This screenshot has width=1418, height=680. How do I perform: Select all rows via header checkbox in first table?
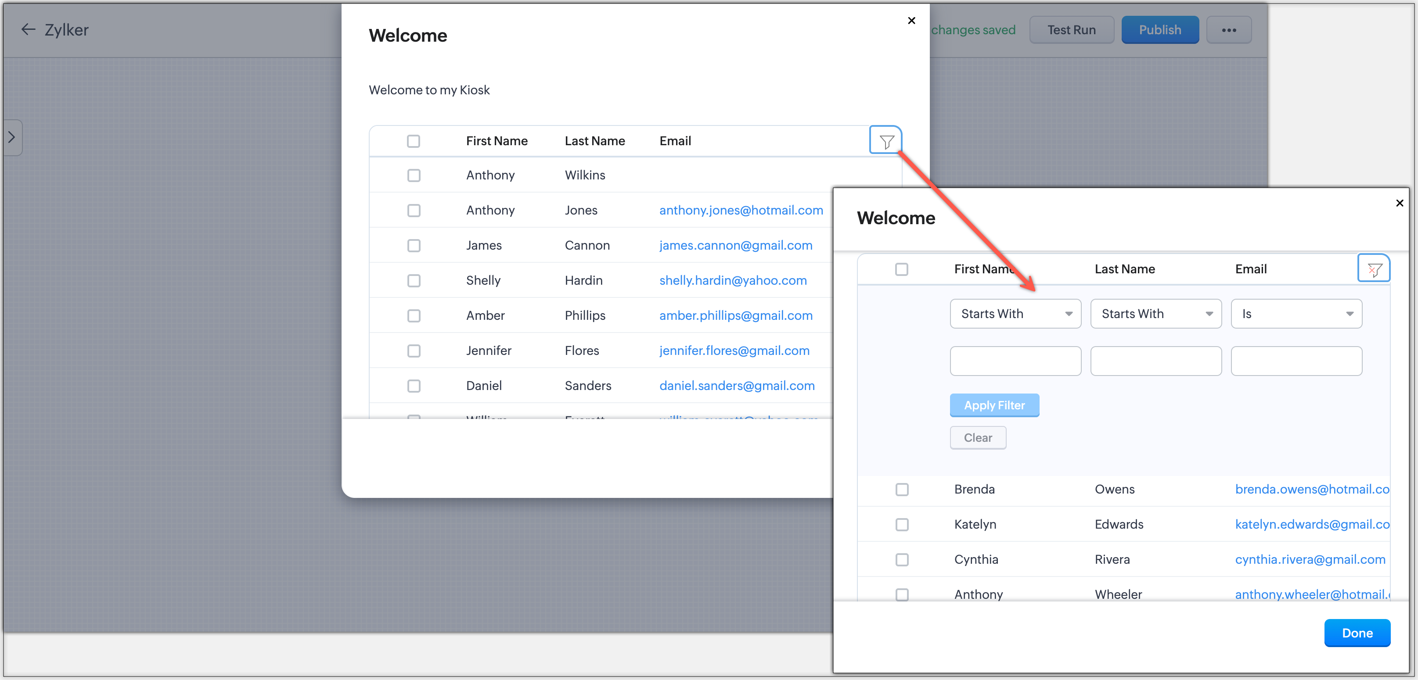(414, 141)
